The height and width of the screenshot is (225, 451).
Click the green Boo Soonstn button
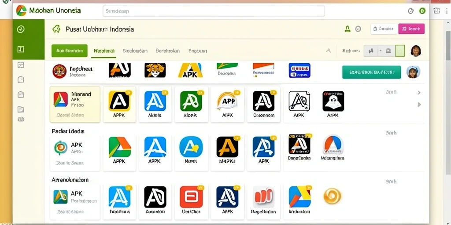click(69, 51)
